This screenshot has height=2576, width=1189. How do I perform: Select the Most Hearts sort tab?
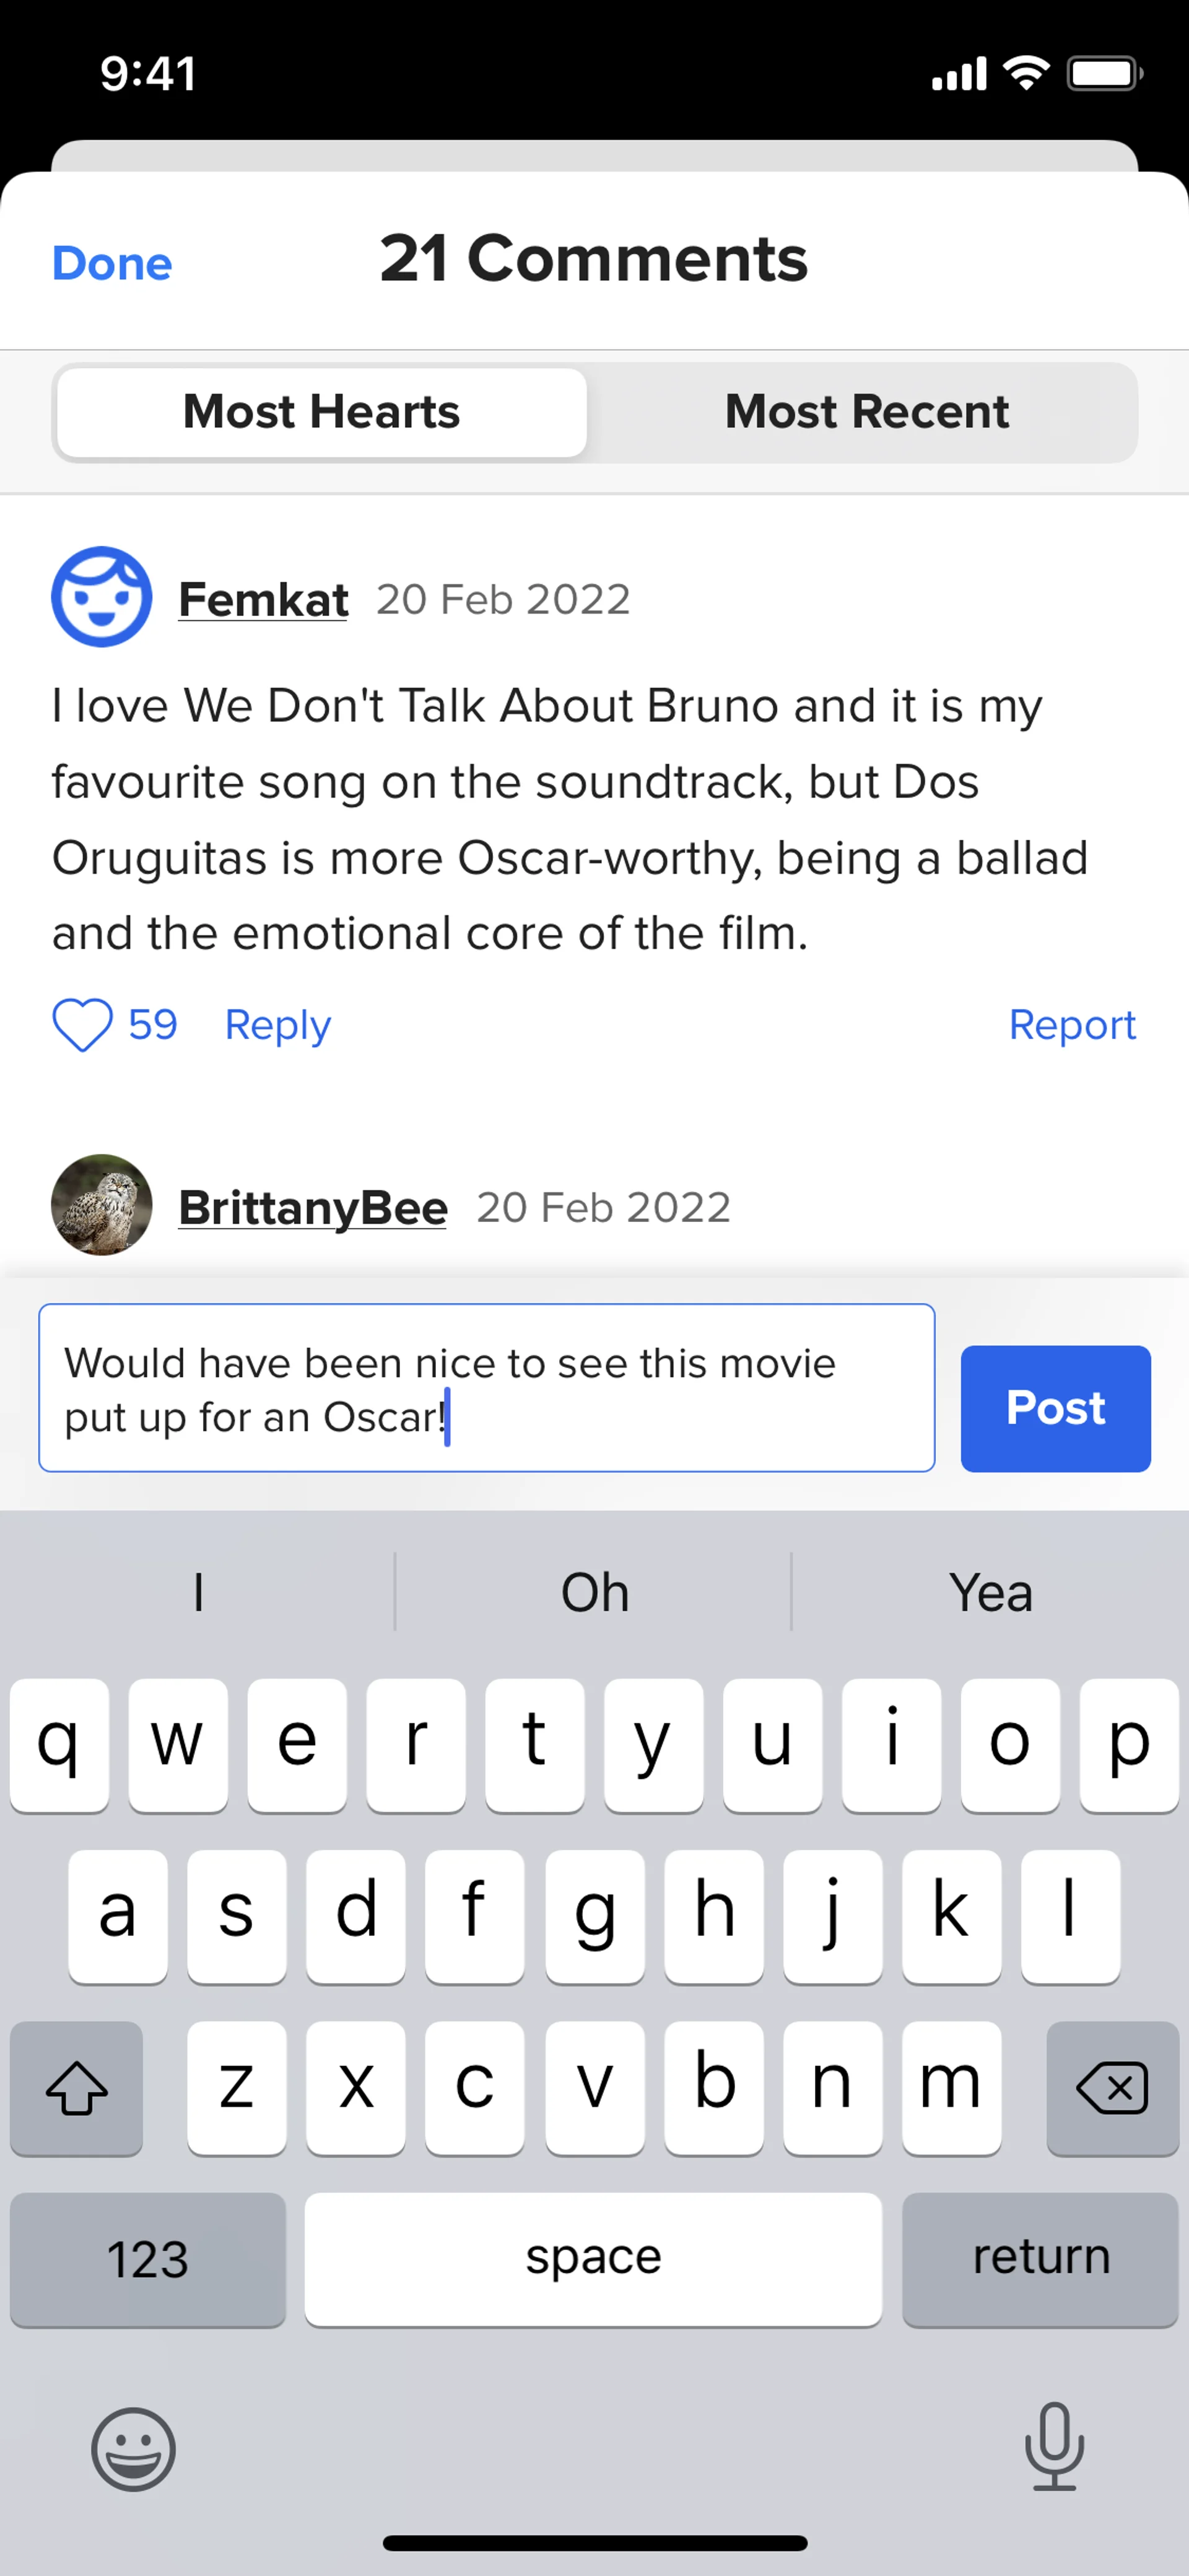322,412
